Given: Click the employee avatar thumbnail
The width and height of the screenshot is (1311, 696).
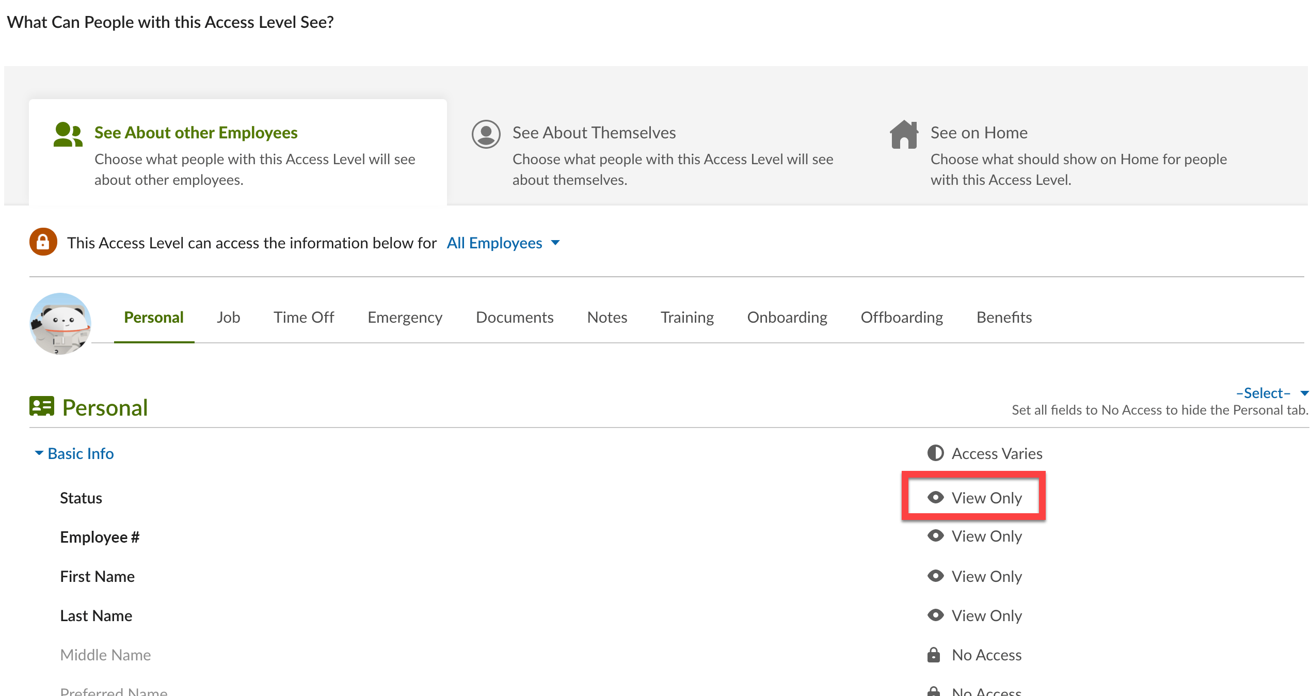Looking at the screenshot, I should click(x=60, y=323).
